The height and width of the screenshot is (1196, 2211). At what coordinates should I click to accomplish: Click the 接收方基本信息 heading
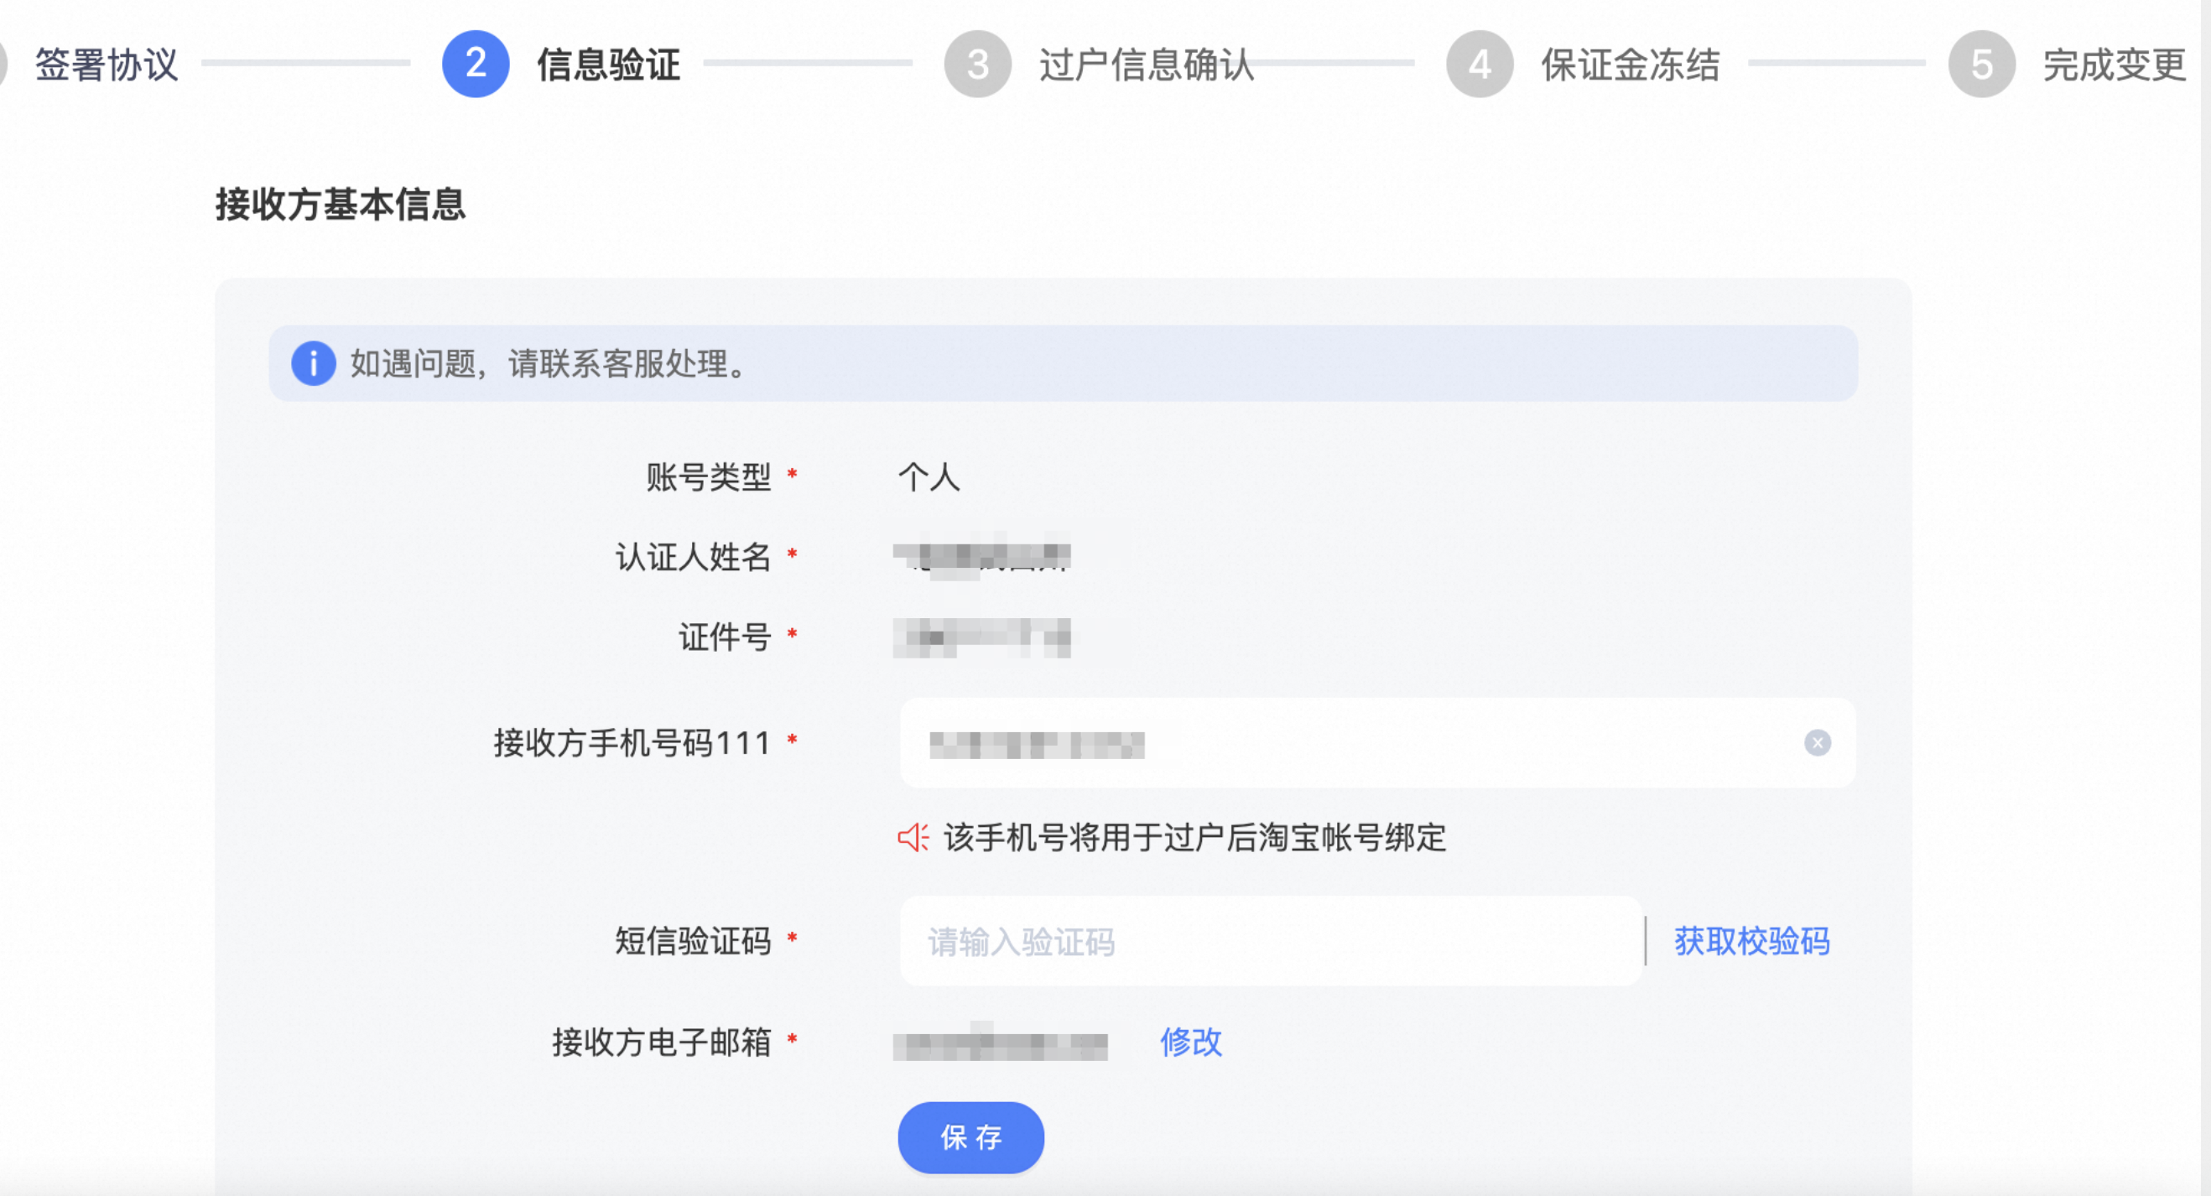click(x=341, y=204)
